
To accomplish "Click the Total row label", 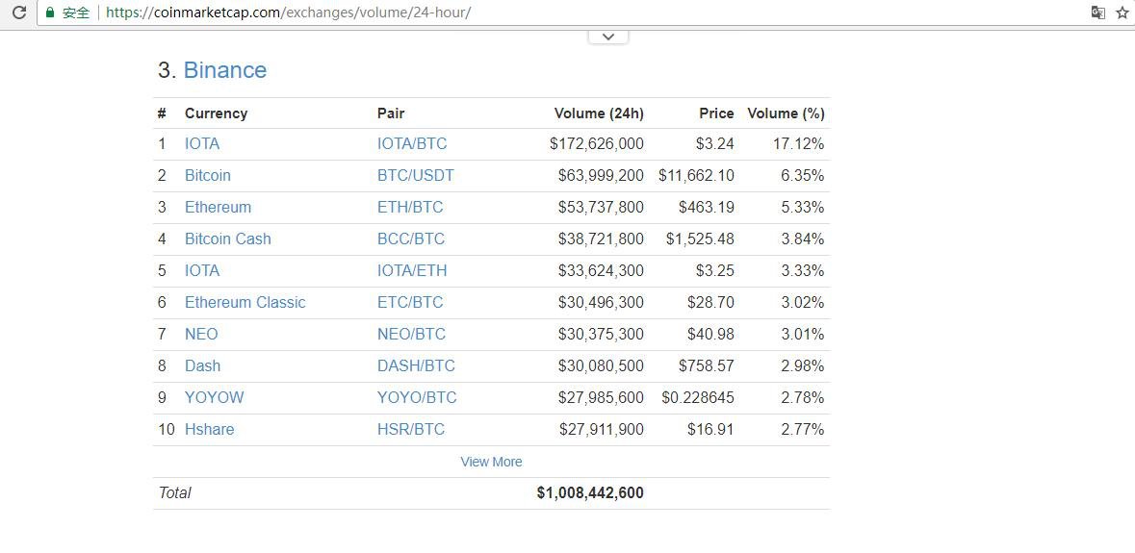I will tap(174, 493).
